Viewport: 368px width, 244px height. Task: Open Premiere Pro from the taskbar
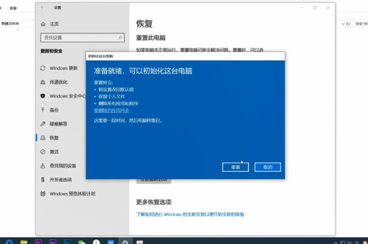coord(38,242)
